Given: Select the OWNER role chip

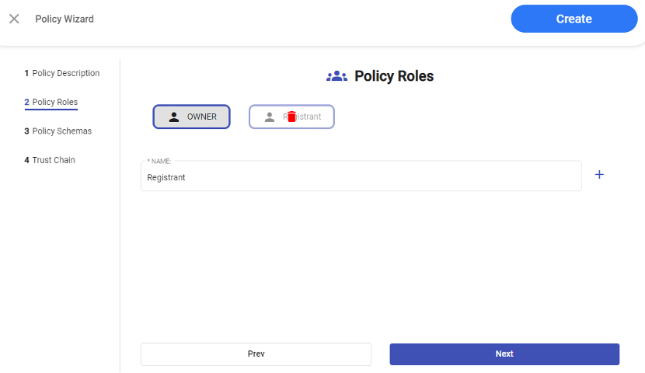Looking at the screenshot, I should pyautogui.click(x=191, y=117).
